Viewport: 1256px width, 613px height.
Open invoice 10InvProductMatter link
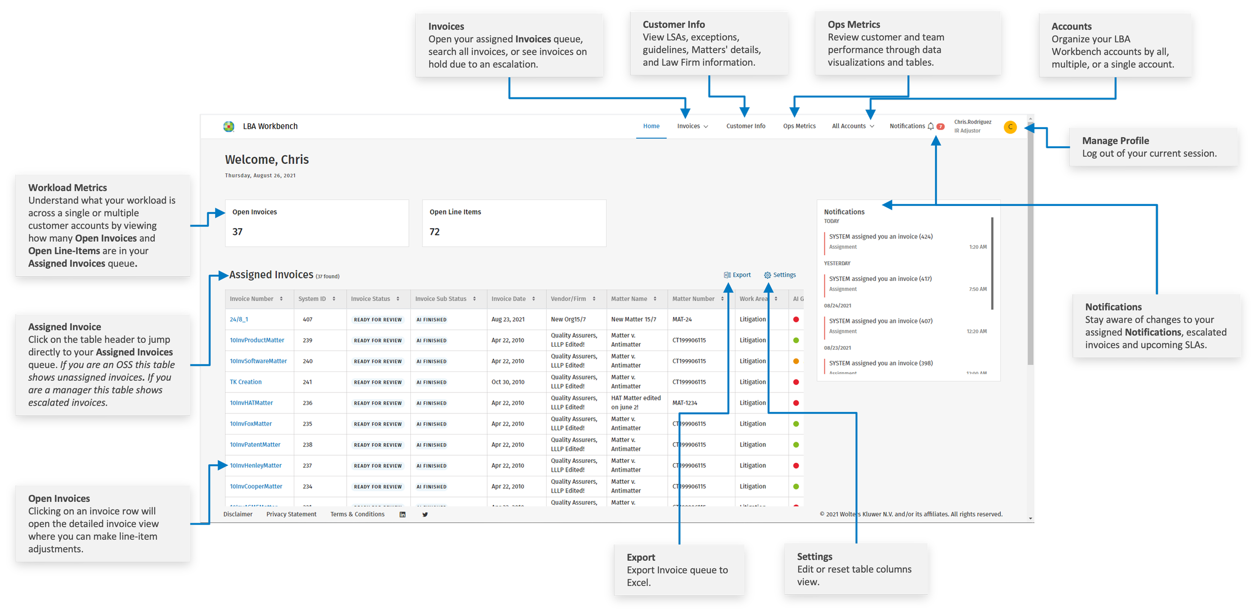pos(257,341)
